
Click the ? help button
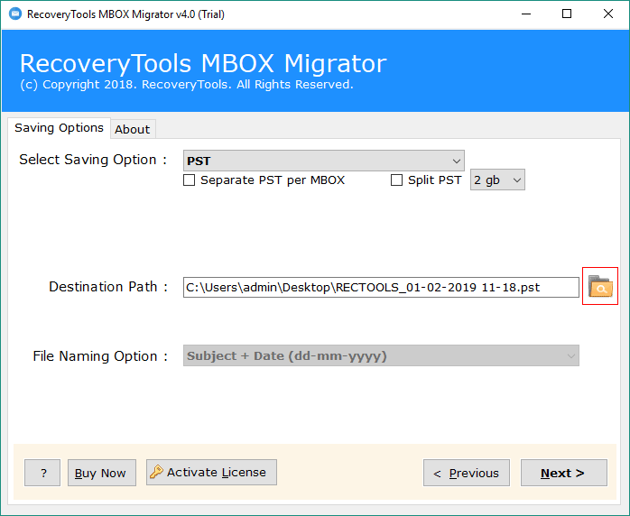pos(42,473)
